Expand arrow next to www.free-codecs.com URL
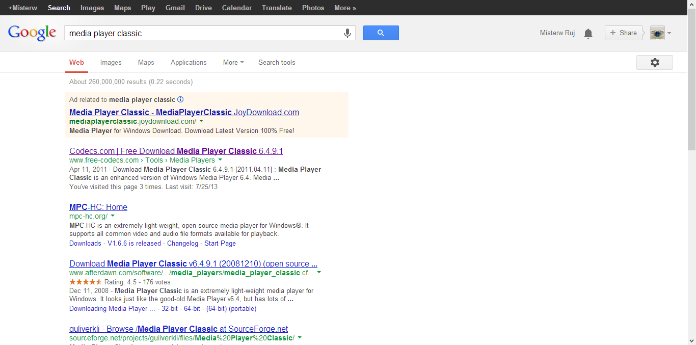696x345 pixels. 220,160
